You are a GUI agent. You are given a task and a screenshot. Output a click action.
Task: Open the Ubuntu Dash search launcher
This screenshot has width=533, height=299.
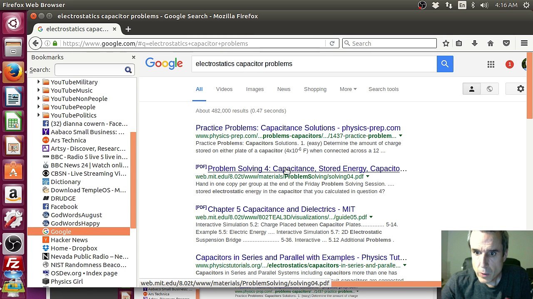click(13, 22)
